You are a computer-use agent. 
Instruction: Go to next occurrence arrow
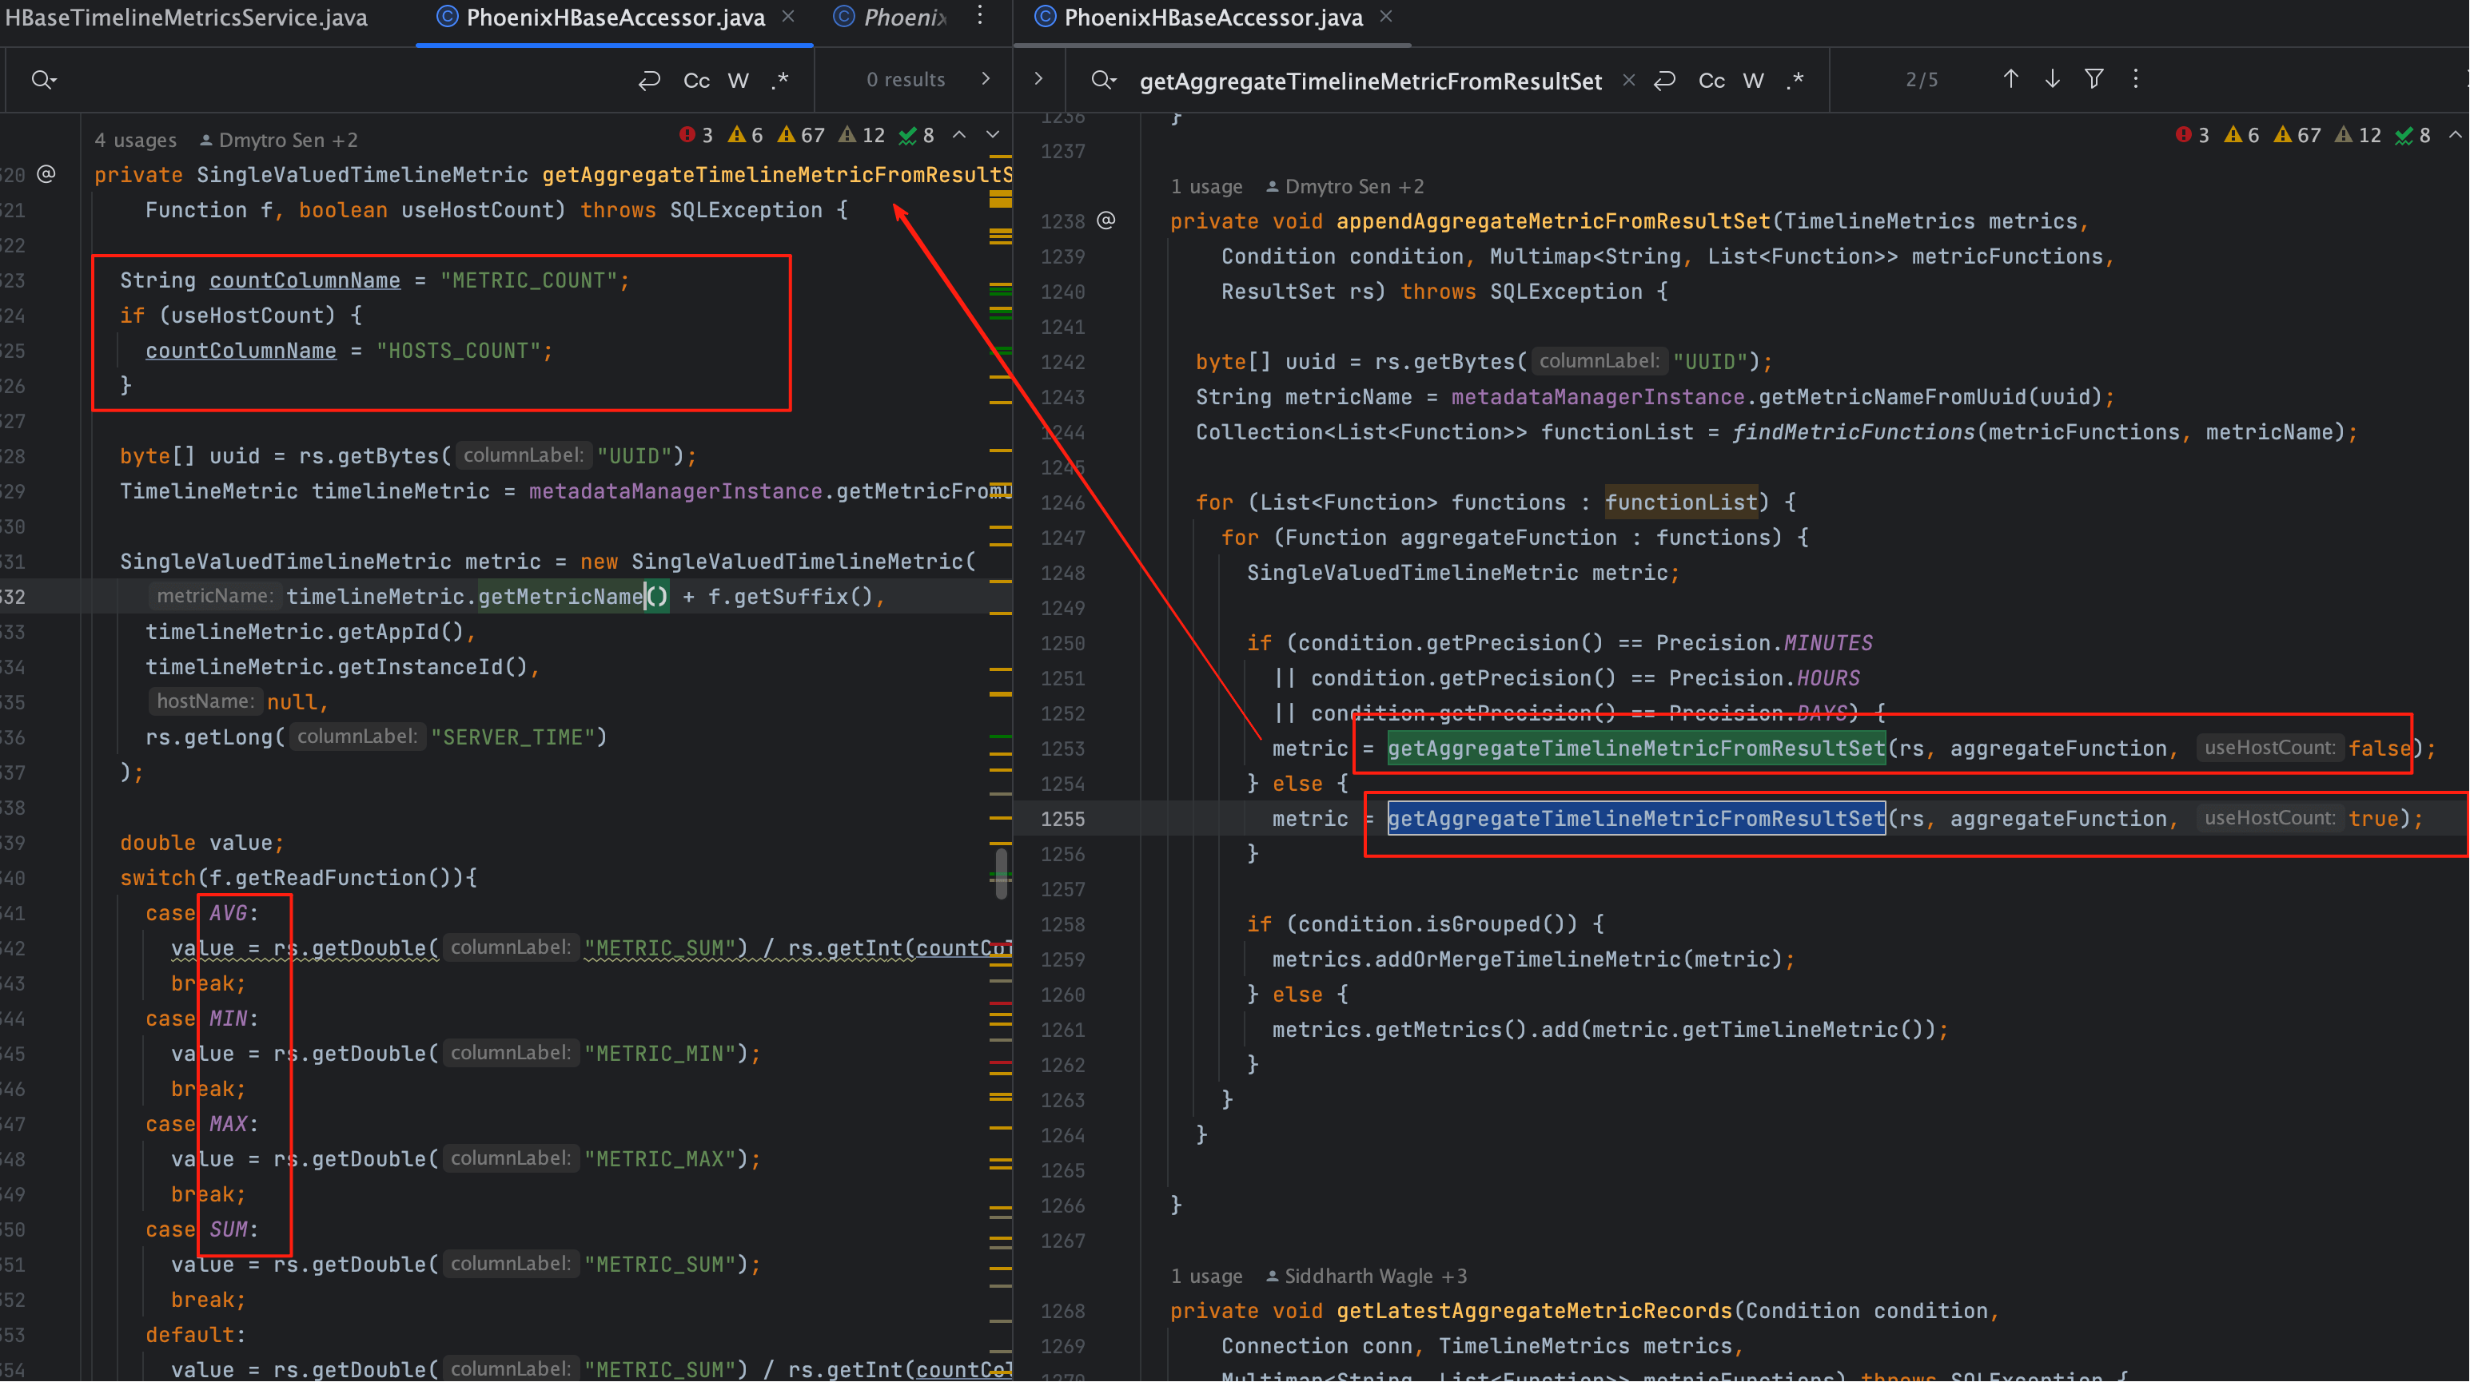point(2052,78)
